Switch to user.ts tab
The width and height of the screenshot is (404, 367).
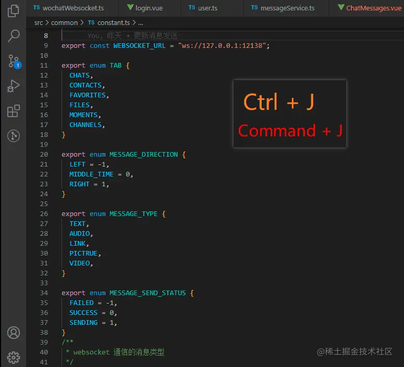[x=203, y=8]
